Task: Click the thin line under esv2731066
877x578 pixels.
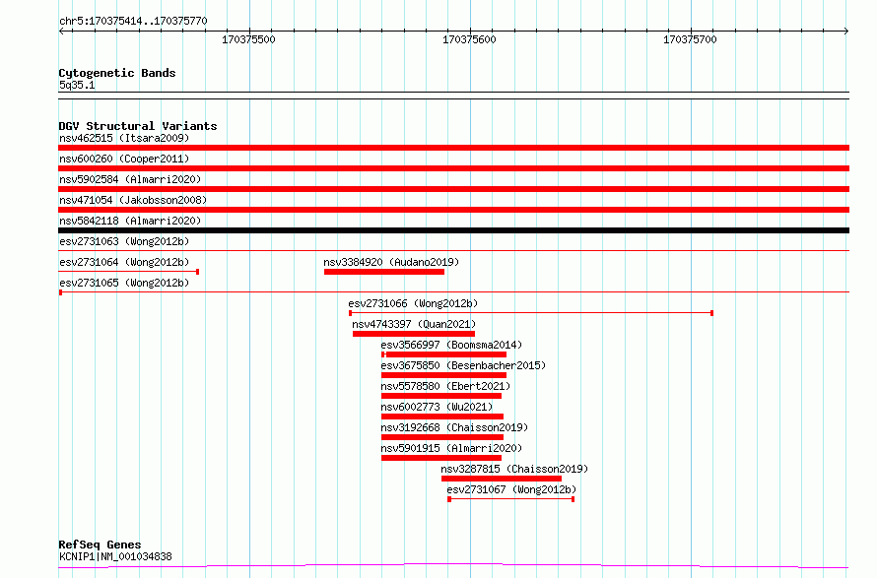Action: click(x=531, y=313)
